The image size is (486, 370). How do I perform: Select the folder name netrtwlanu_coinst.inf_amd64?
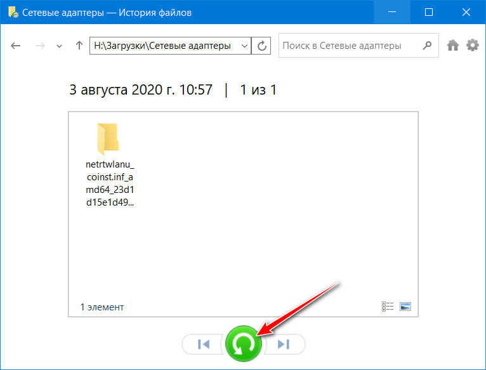tap(110, 183)
